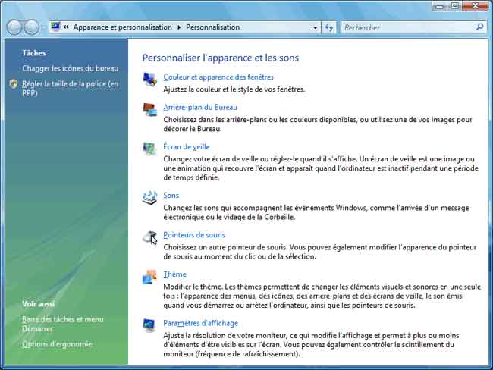Expand the arrow after Apparence et personnalisation breadcrumb
This screenshot has height=370, width=493.
179,27
